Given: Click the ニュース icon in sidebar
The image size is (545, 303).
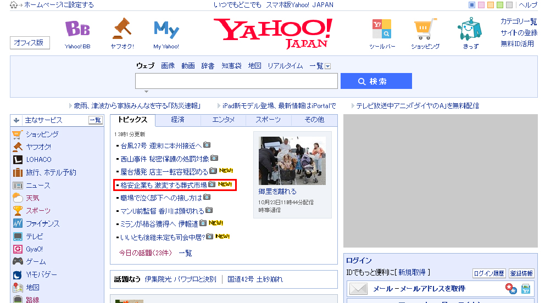Looking at the screenshot, I should [x=18, y=186].
